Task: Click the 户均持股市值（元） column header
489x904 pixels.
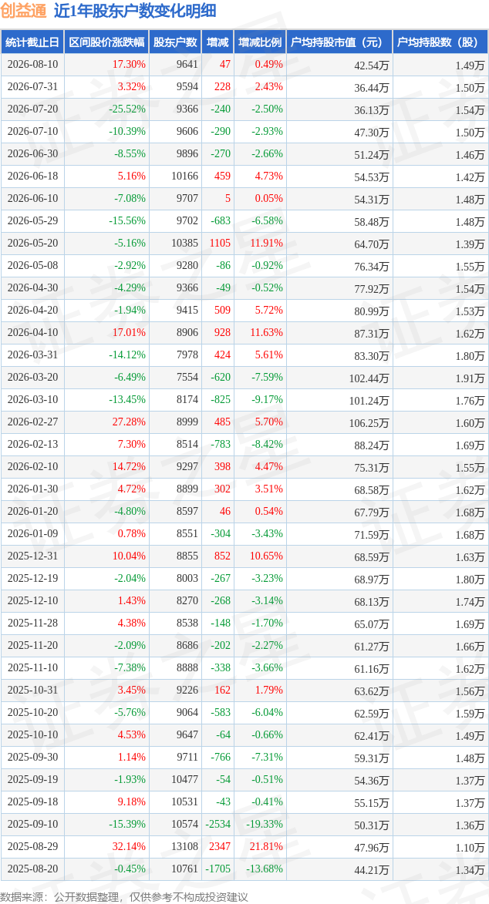Action: click(339, 42)
